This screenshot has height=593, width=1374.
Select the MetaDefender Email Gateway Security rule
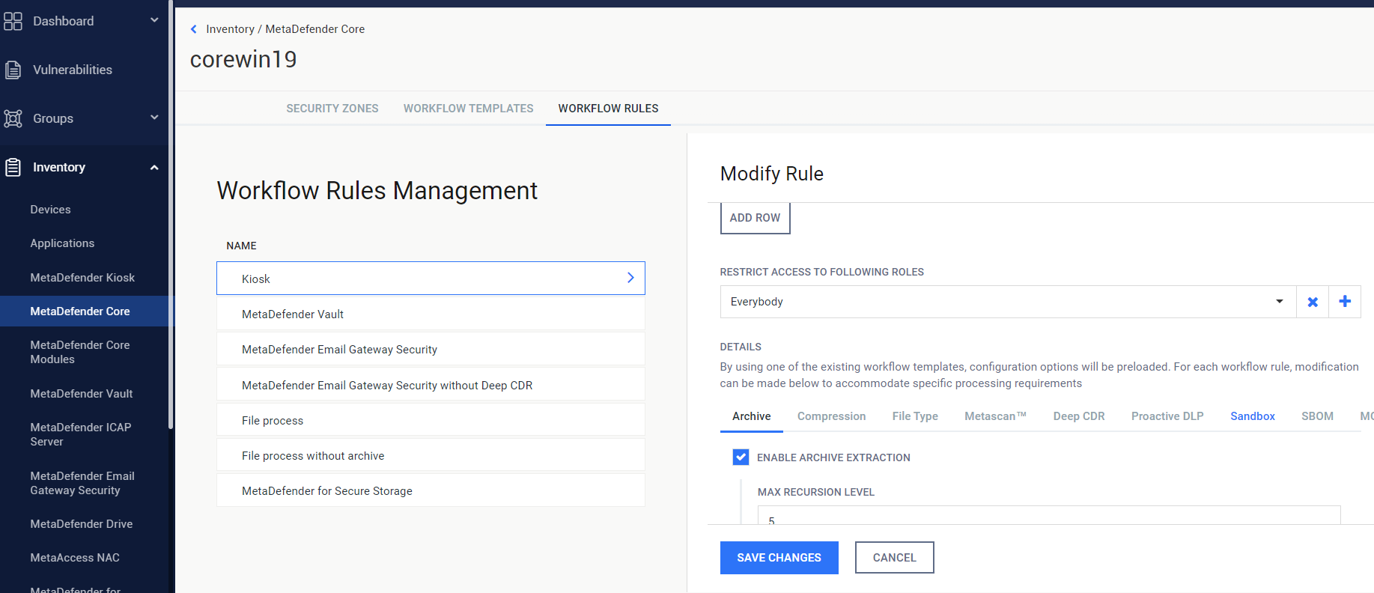tap(431, 350)
